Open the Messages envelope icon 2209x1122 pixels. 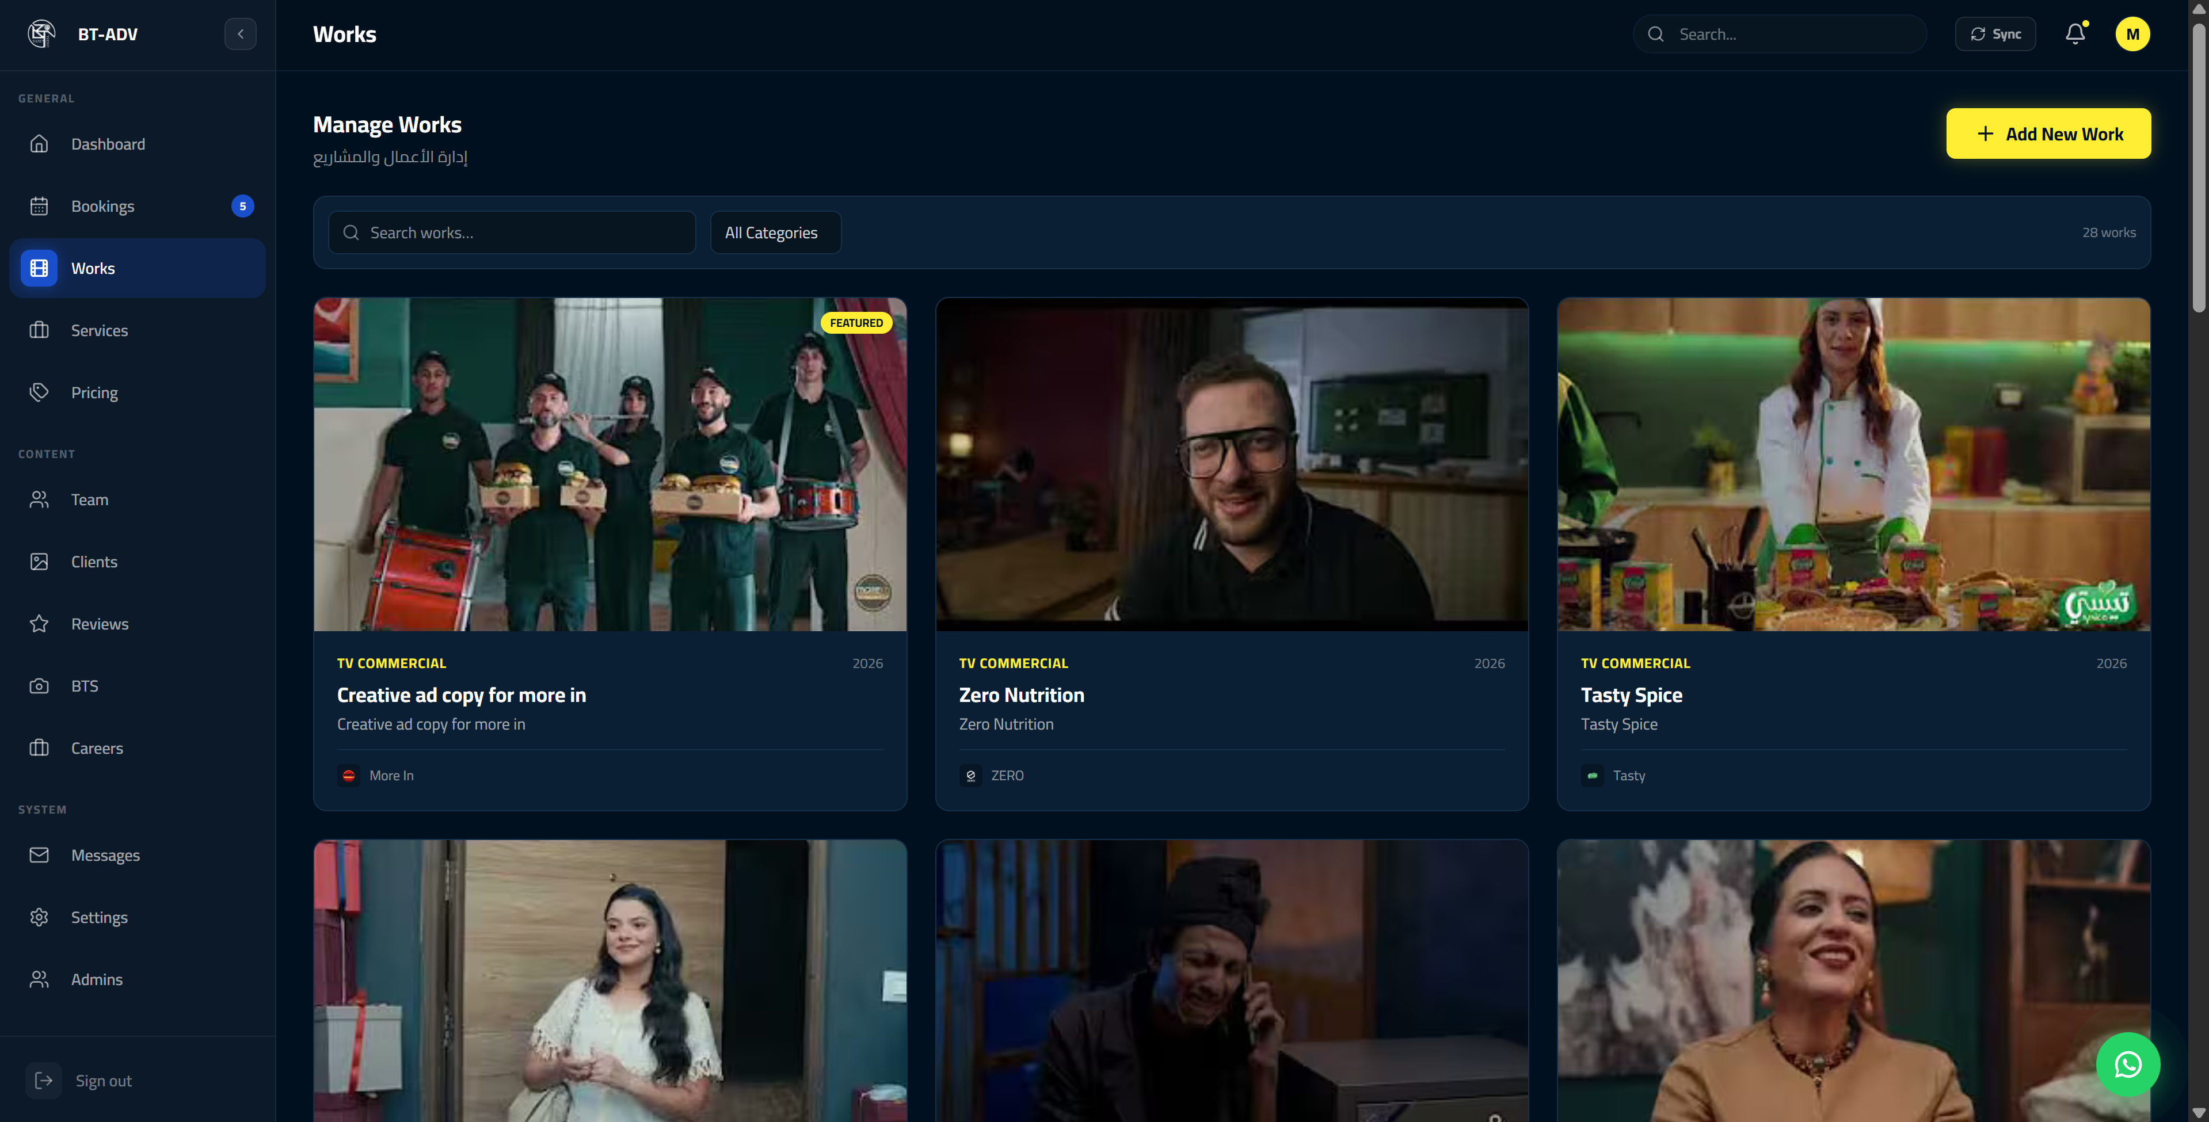(40, 856)
